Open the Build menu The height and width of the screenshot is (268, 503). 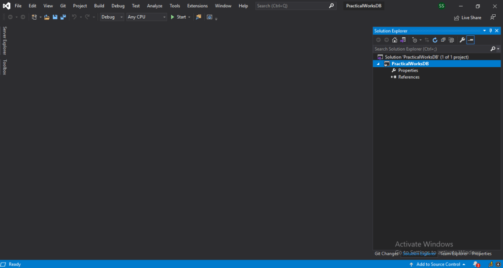pyautogui.click(x=99, y=6)
